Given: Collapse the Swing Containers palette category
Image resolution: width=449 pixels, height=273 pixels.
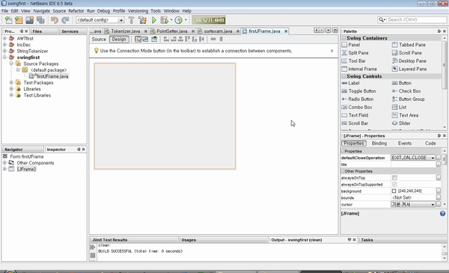Looking at the screenshot, I should tap(344, 38).
